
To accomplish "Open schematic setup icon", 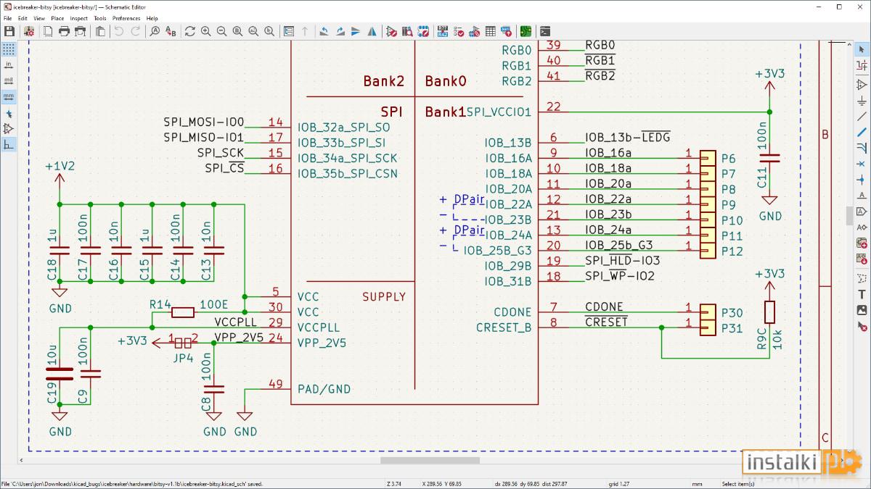I will [30, 31].
